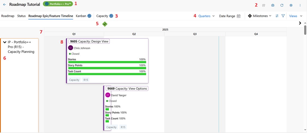This screenshot has width=307, height=133.
Task: Click the green milestone diamond marker
Action: [105, 24]
